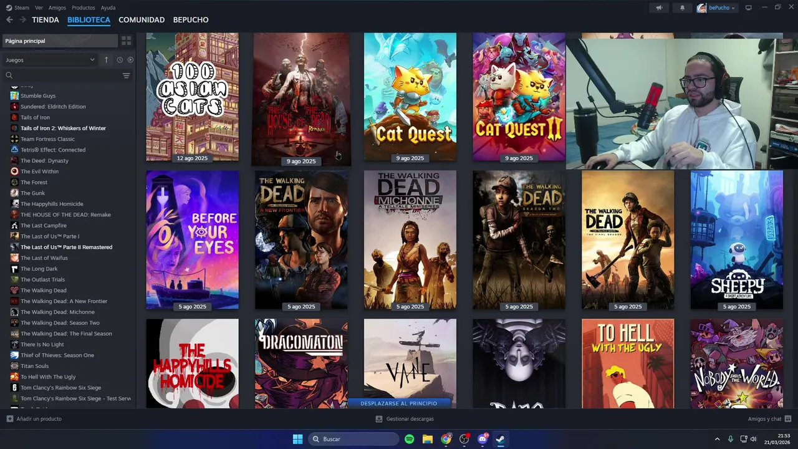Open Discord from the taskbar
The image size is (798, 449).
tap(483, 439)
